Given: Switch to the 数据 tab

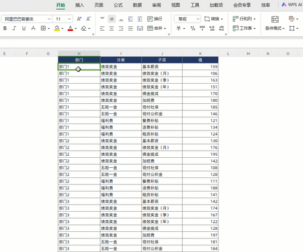Looking at the screenshot, I should pos(137,5).
